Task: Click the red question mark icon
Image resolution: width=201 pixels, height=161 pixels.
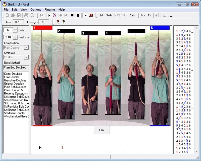Action: [x=58, y=22]
